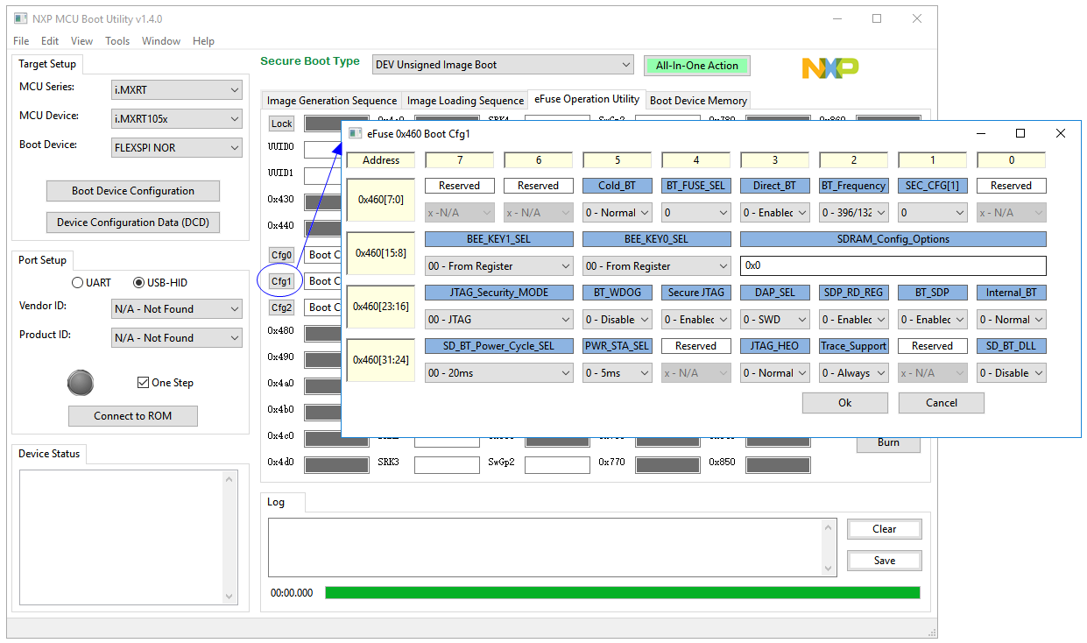Open the Trace_Support dropdown
This screenshot has height=643, width=1087.
pyautogui.click(x=854, y=373)
